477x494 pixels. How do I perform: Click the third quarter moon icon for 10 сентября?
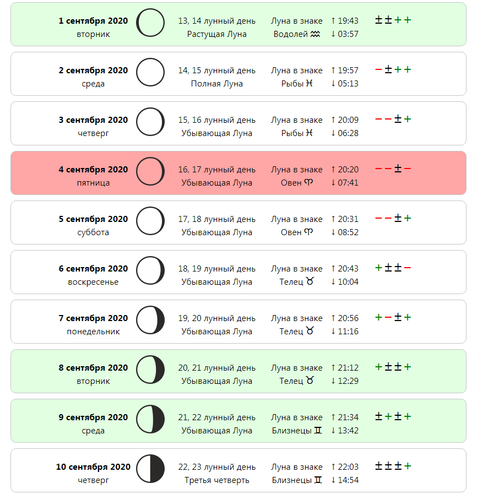[150, 469]
